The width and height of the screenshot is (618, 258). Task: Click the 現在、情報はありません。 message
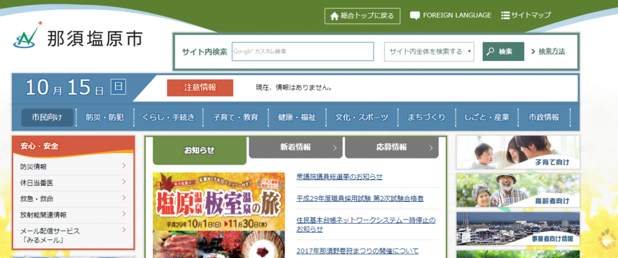pos(294,88)
